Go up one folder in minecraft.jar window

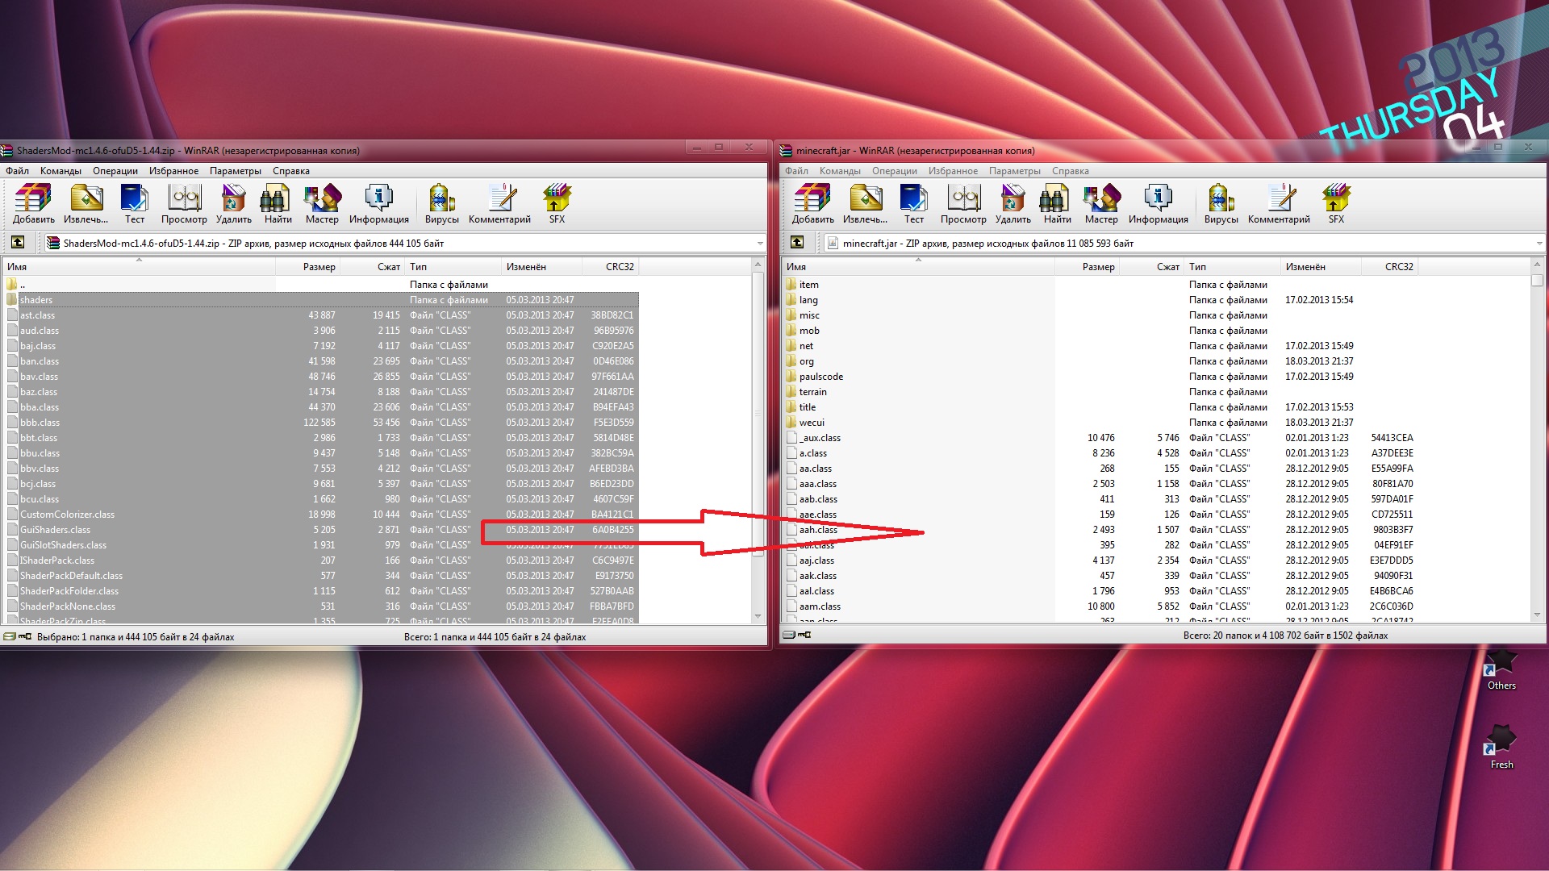tap(797, 242)
